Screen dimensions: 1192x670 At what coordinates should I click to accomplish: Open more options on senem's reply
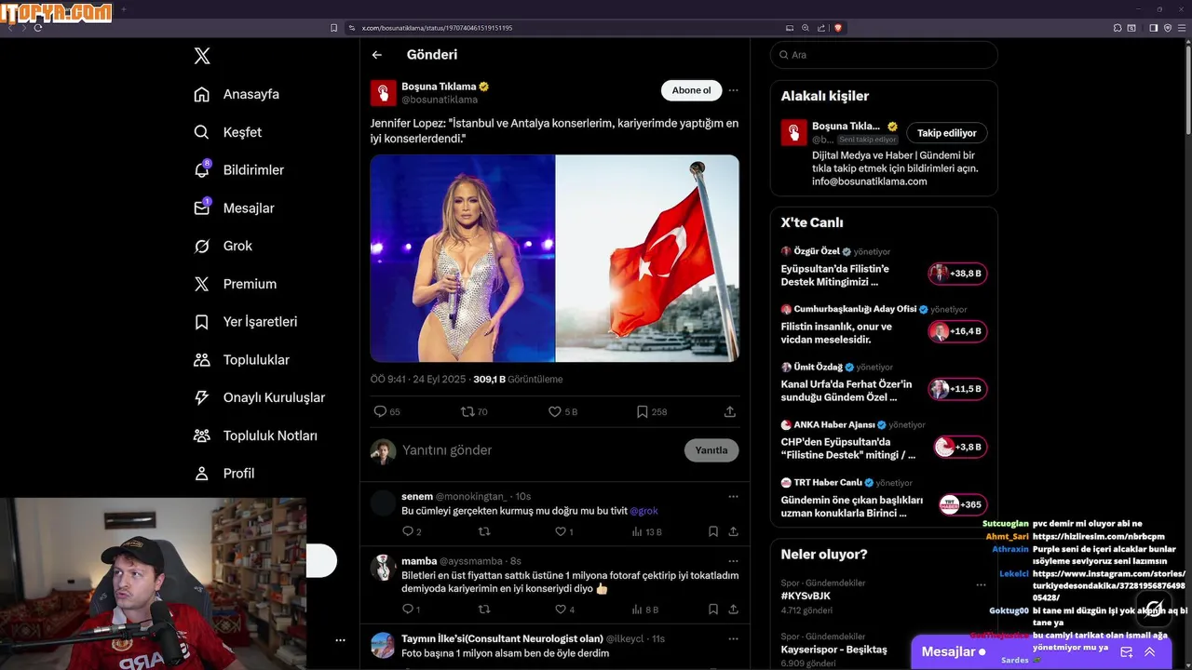coord(733,497)
